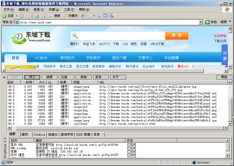
Task: Click scroll down arrow of request list scrollbar
Action: [230, 124]
